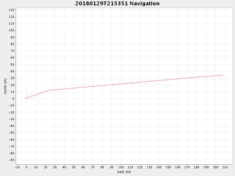Click the bend in the red navigation line
This screenshot has width=235, height=176.
point(49,90)
